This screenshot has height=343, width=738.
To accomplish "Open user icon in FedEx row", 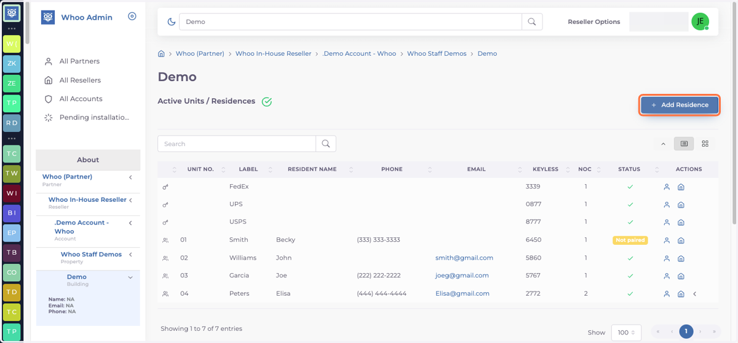I will (667, 187).
